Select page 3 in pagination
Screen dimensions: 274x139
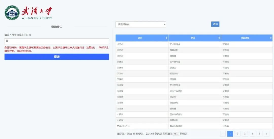(245, 134)
